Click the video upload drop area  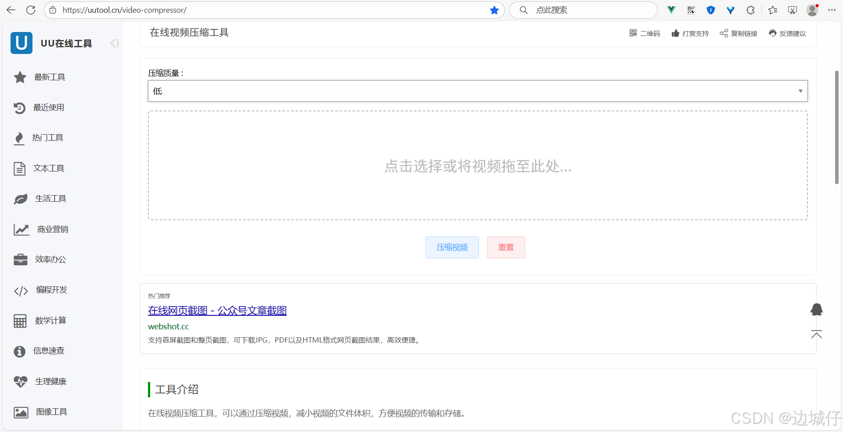[478, 165]
